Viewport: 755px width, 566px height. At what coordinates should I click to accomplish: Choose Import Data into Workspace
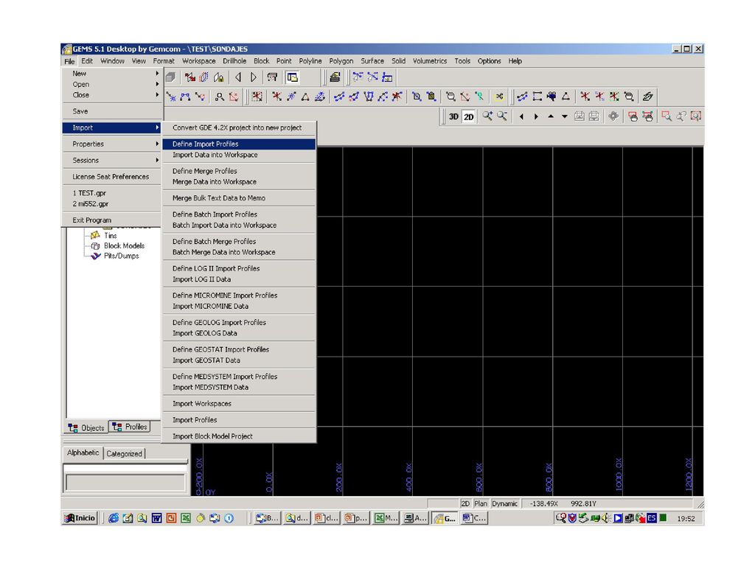[x=240, y=155]
